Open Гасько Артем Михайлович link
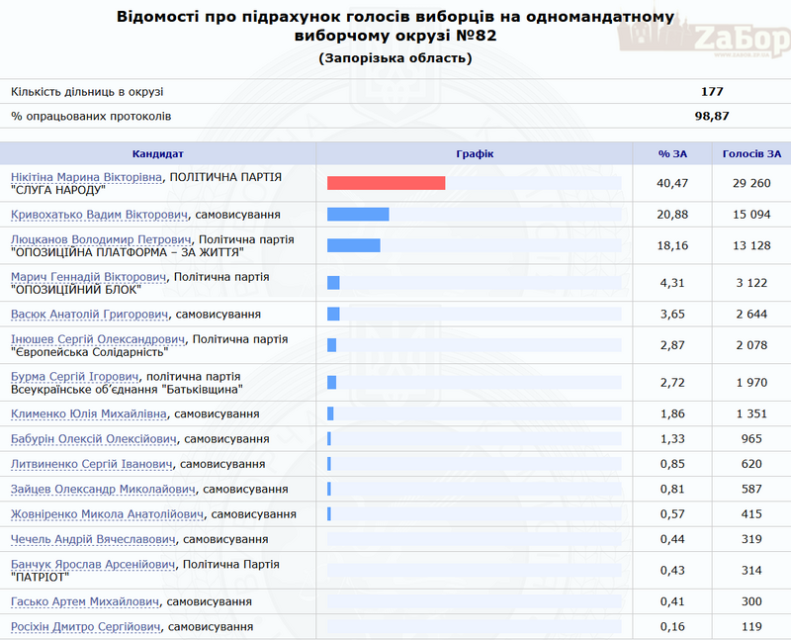 coord(84,601)
